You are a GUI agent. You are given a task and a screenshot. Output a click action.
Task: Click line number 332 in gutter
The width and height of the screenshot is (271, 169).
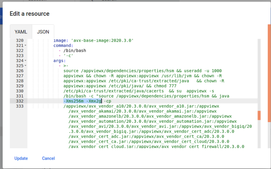pos(20,101)
